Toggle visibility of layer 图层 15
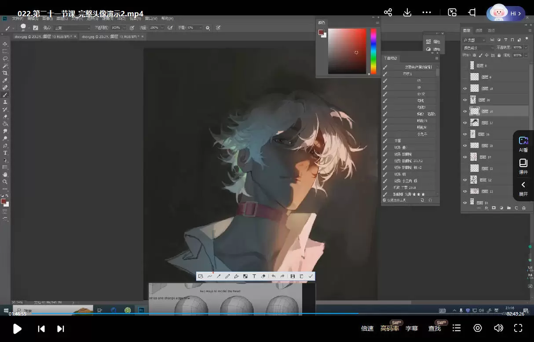Screen dimensions: 534x342 click(x=465, y=146)
